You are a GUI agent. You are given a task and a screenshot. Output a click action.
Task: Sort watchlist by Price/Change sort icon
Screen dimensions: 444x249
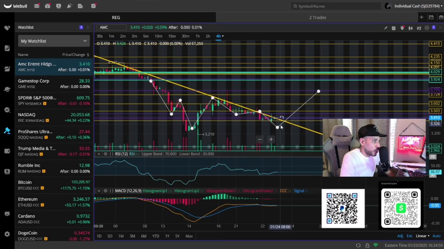[x=88, y=55]
